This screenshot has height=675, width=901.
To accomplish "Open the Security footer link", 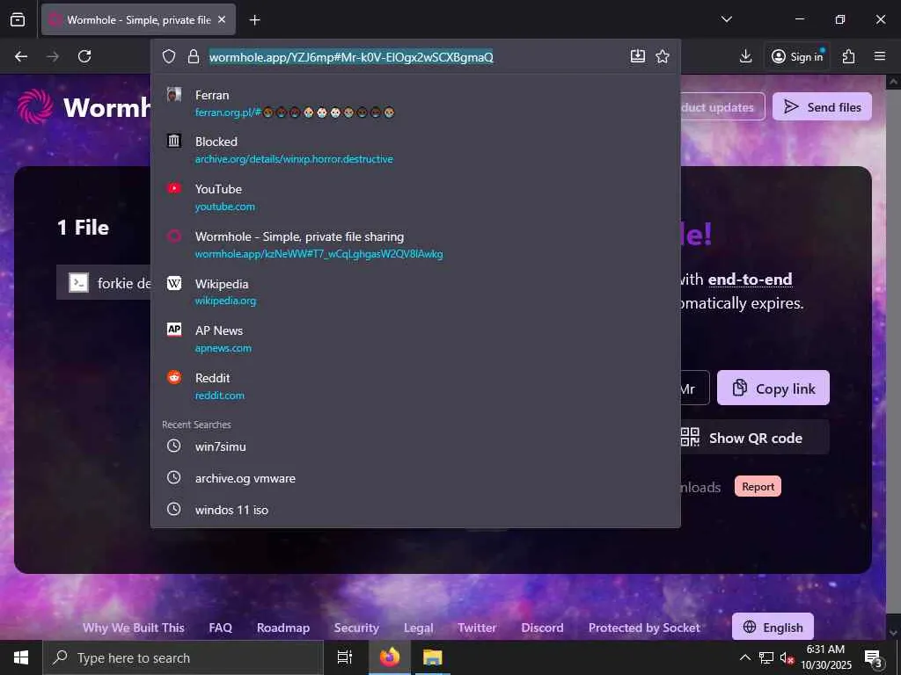I will tap(356, 628).
